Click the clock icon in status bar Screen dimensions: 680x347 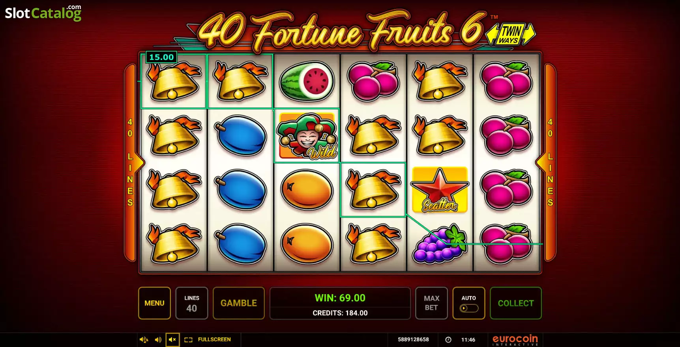tap(448, 340)
